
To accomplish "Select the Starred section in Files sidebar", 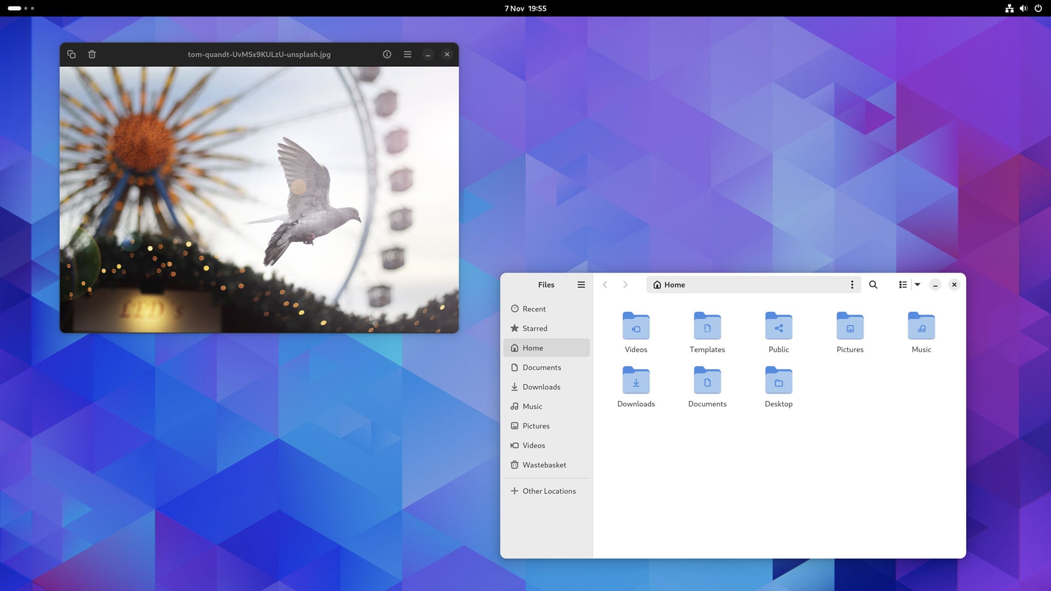I will tap(534, 328).
